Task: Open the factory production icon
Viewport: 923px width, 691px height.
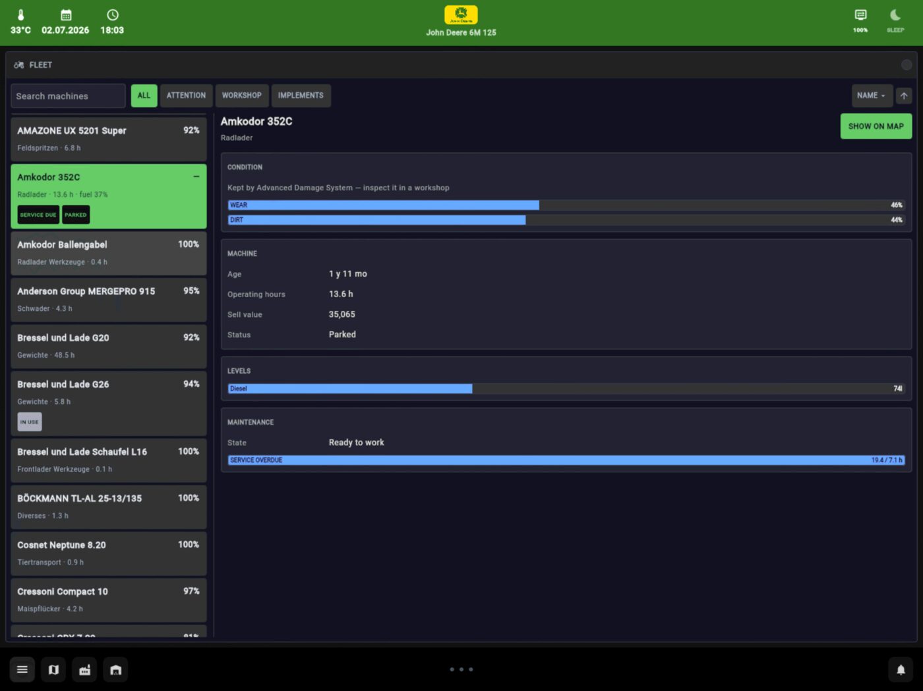Action: click(84, 670)
